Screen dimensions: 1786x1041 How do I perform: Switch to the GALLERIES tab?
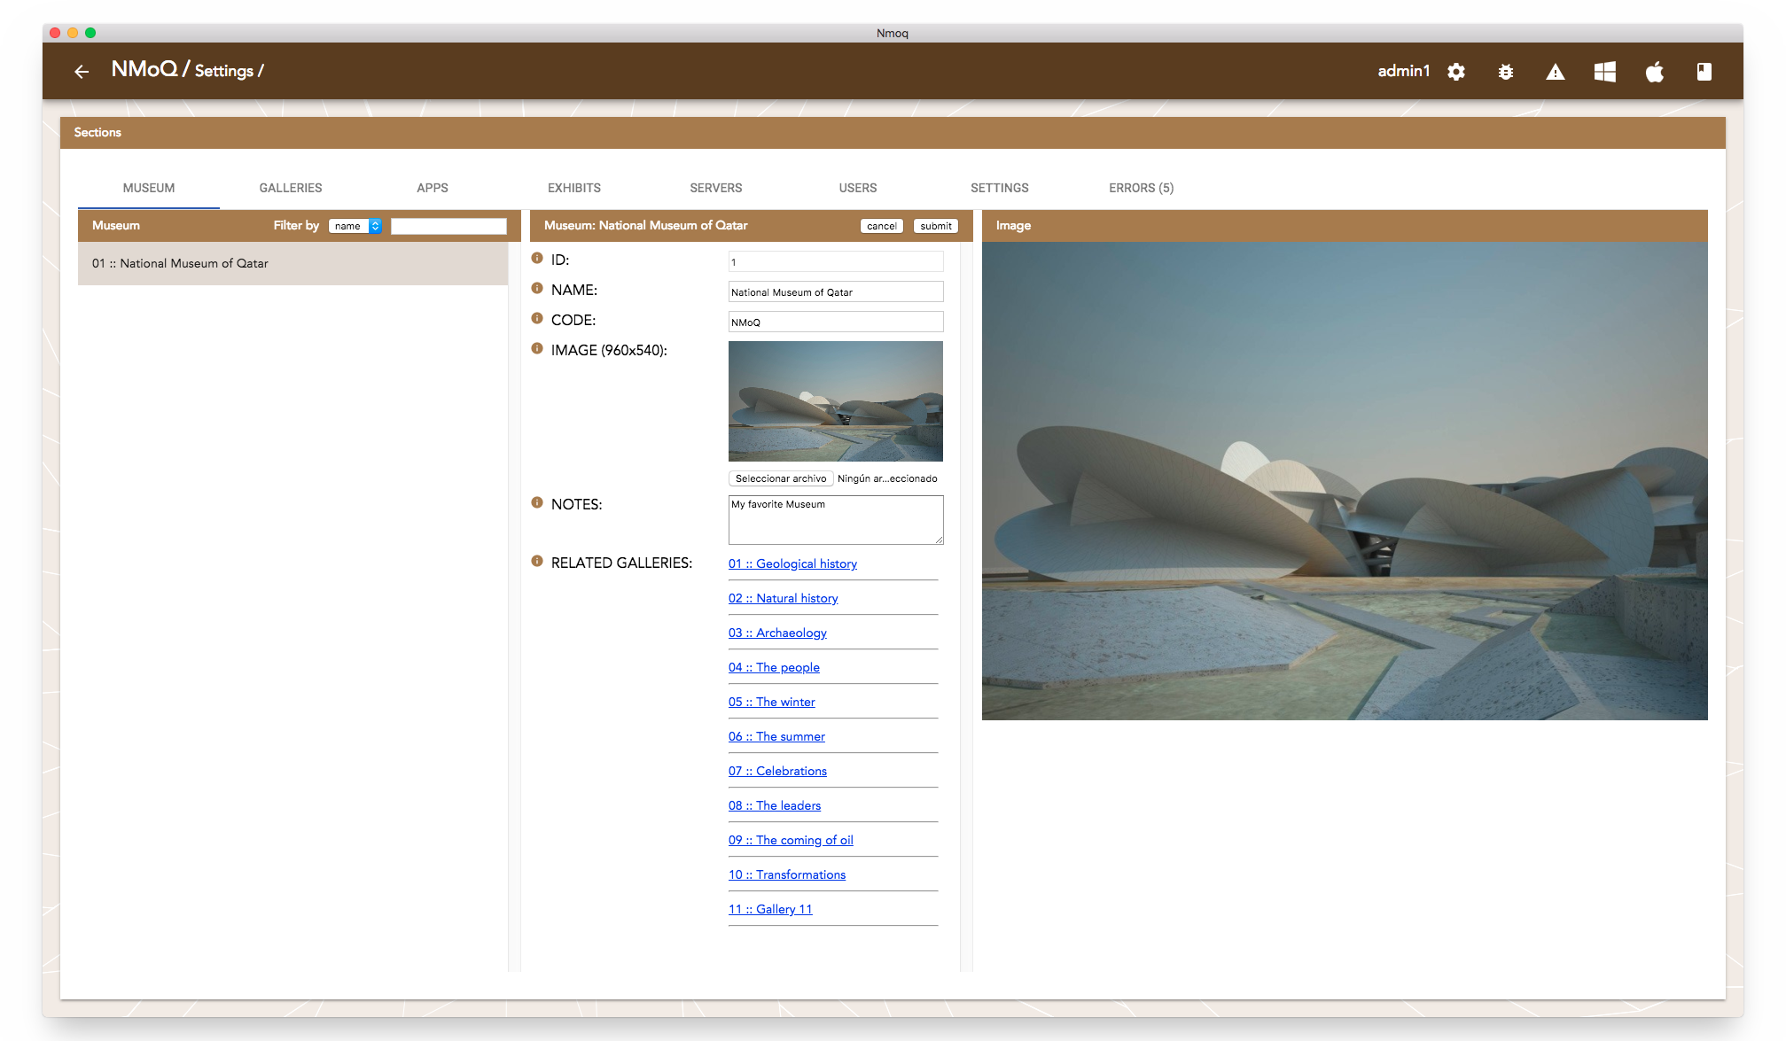pos(291,188)
